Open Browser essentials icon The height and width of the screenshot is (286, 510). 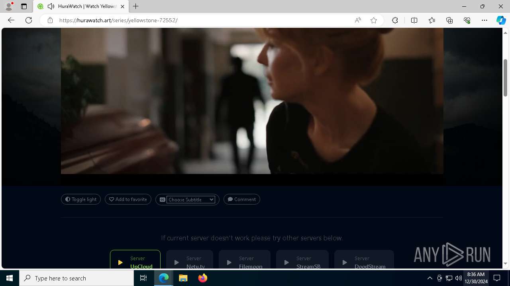pyautogui.click(x=467, y=20)
